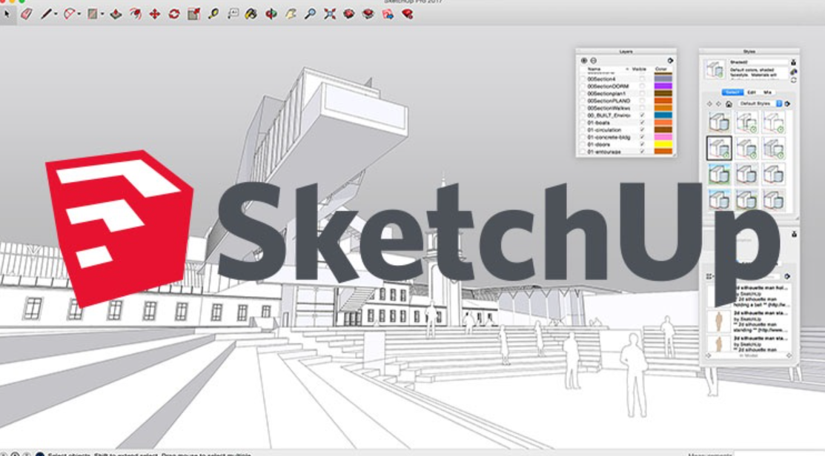The width and height of the screenshot is (825, 456).
Task: Click the style name text field
Action: [758, 62]
